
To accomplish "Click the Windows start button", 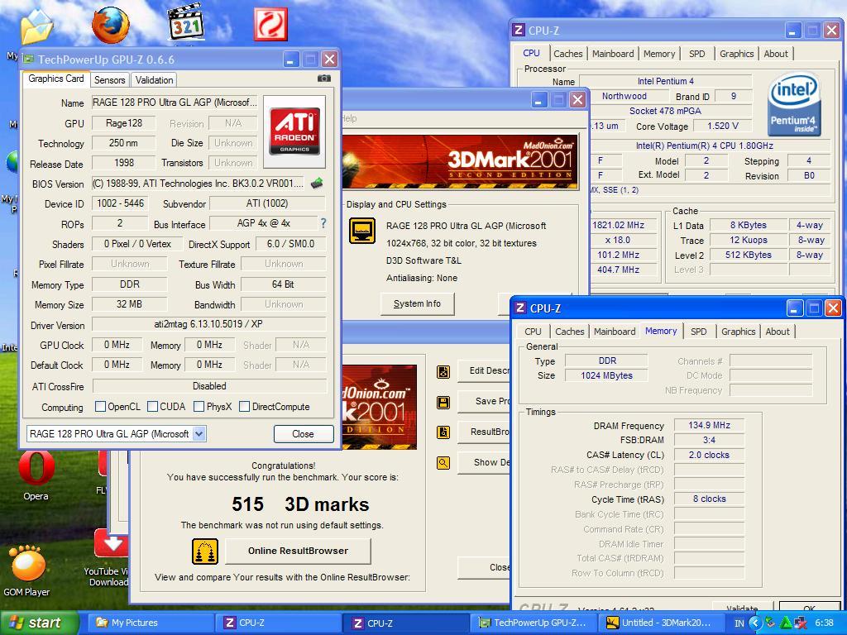I will coord(39,623).
